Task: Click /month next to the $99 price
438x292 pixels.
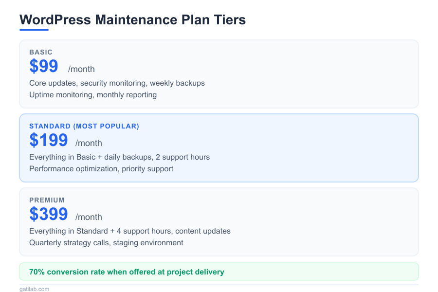Action: click(x=81, y=69)
